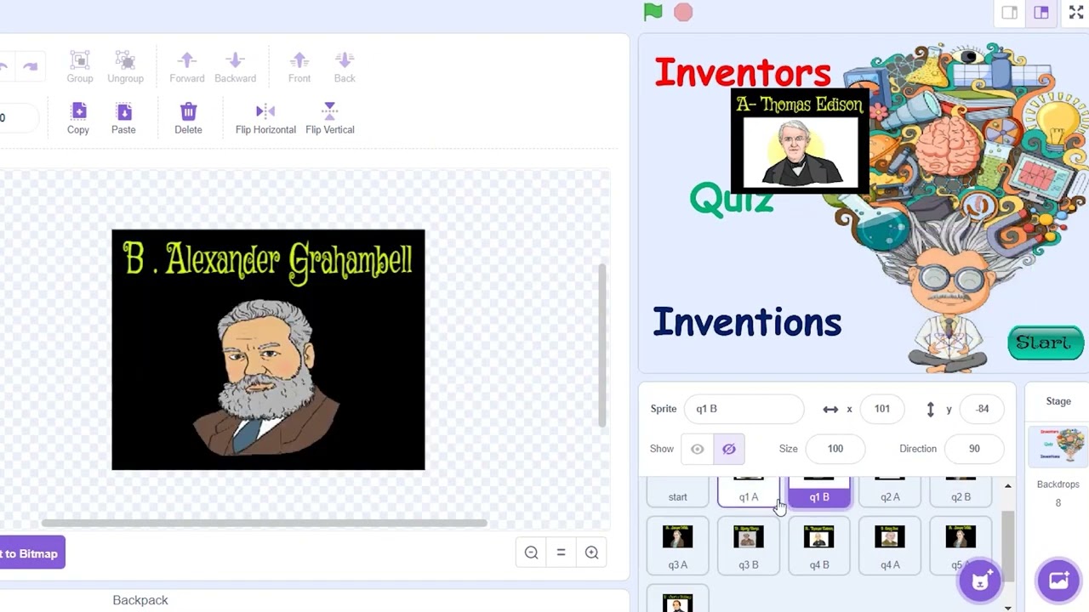The image size is (1089, 612).
Task: Redo the last action
Action: click(x=30, y=67)
